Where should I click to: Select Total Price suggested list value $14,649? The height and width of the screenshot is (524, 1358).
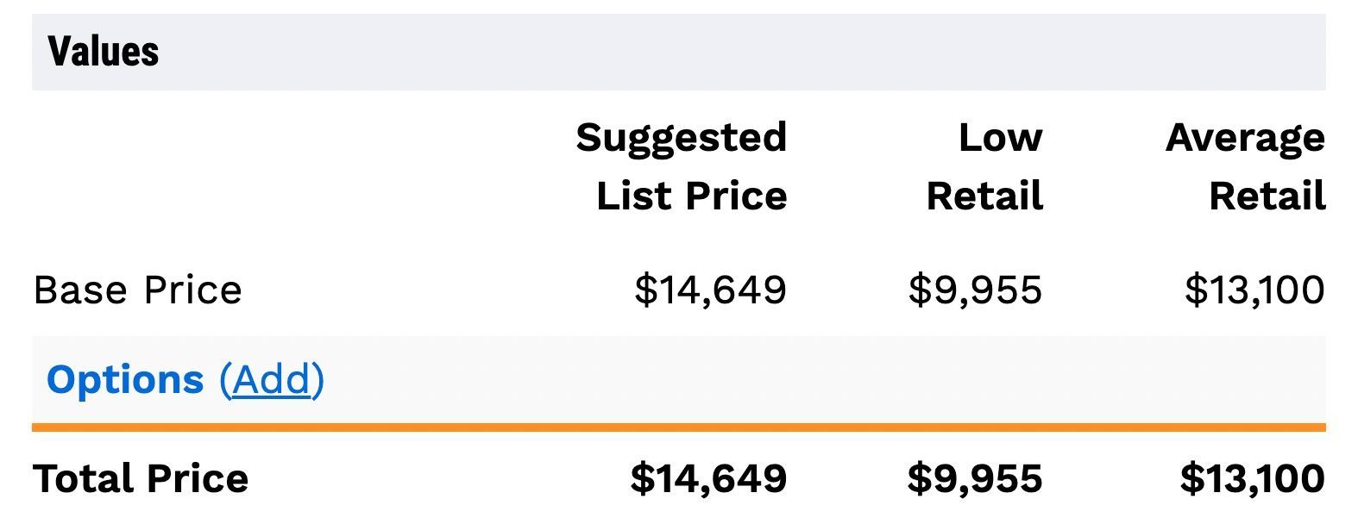point(708,478)
